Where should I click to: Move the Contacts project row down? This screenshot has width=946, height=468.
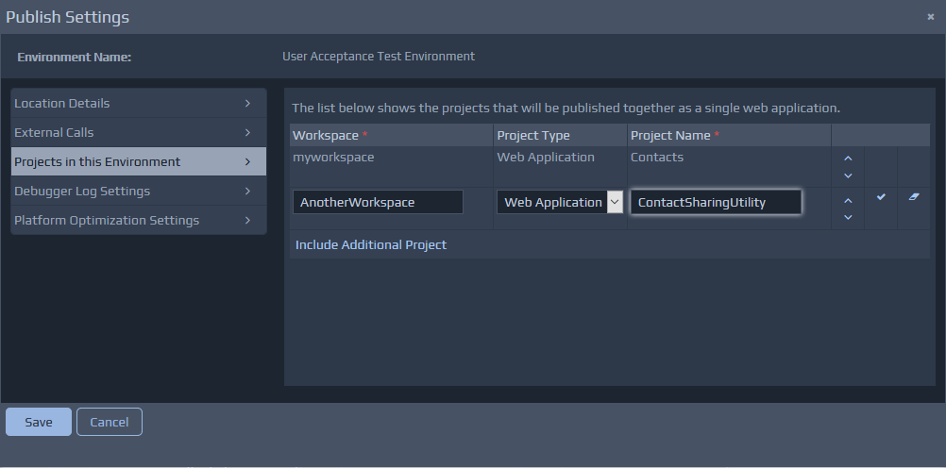tap(848, 175)
